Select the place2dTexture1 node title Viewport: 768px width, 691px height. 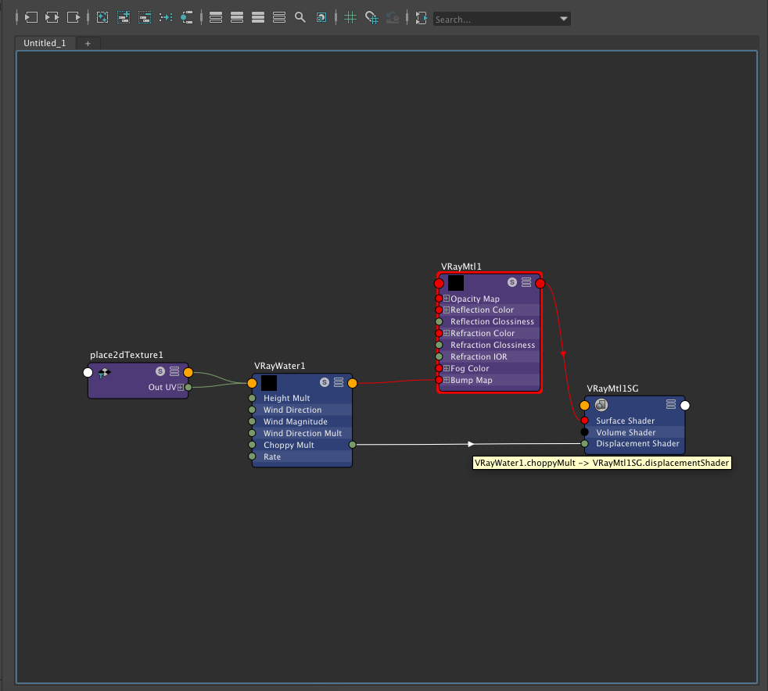127,355
